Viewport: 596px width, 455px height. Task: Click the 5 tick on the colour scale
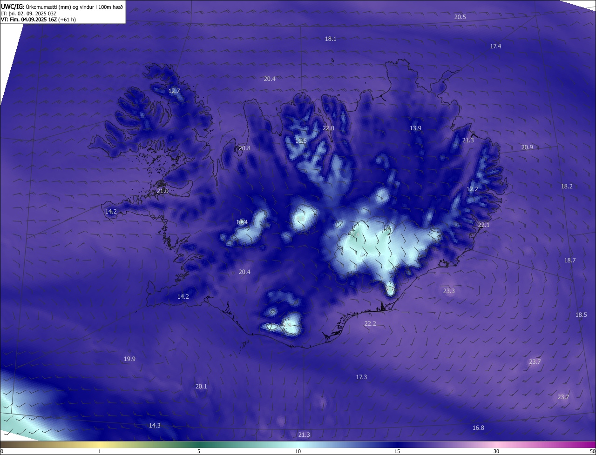point(199,451)
